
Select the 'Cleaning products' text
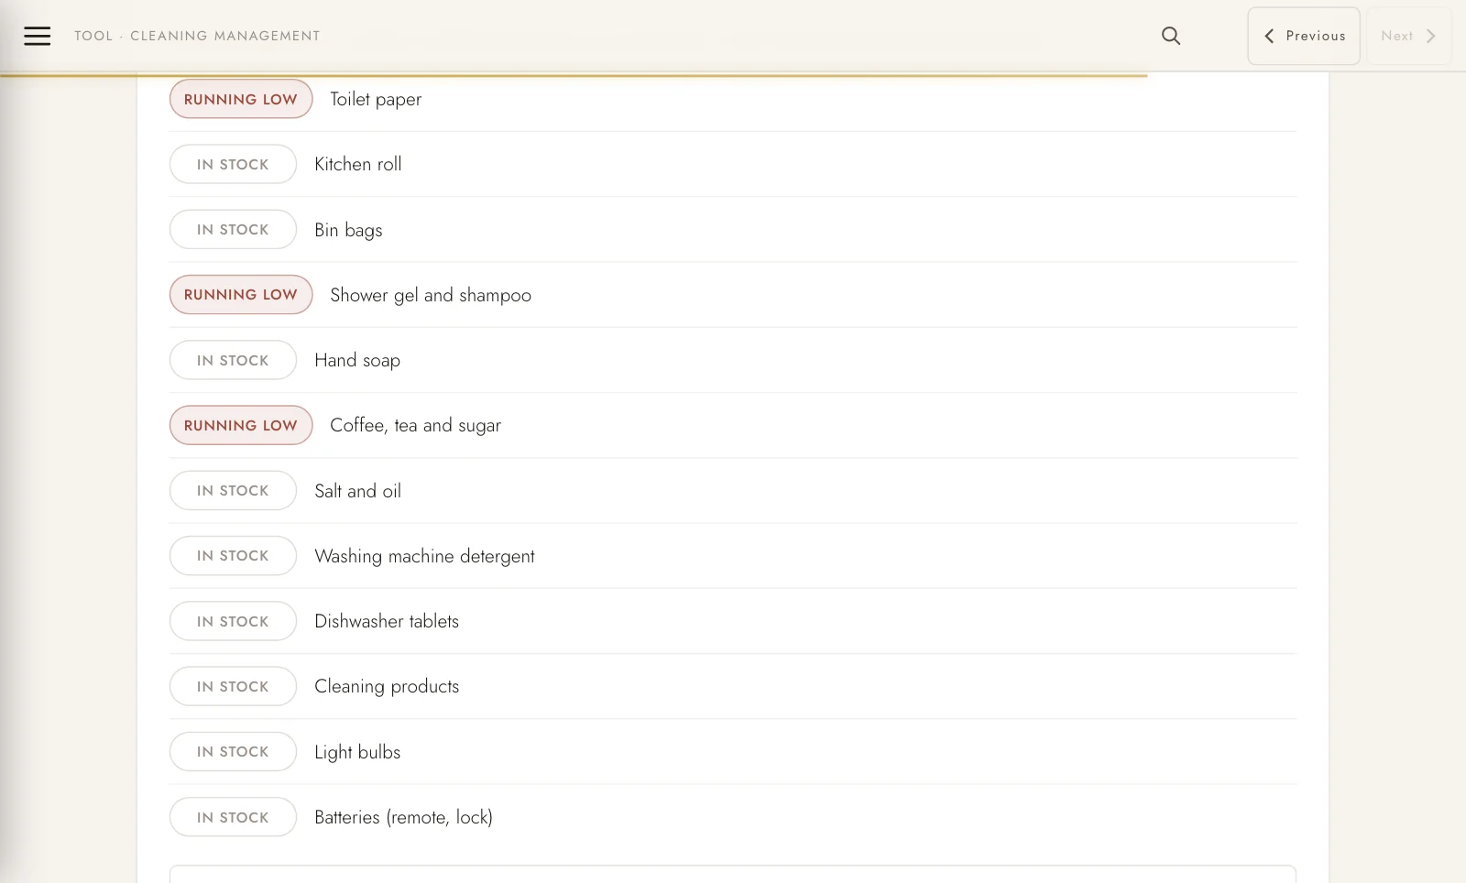pos(387,686)
